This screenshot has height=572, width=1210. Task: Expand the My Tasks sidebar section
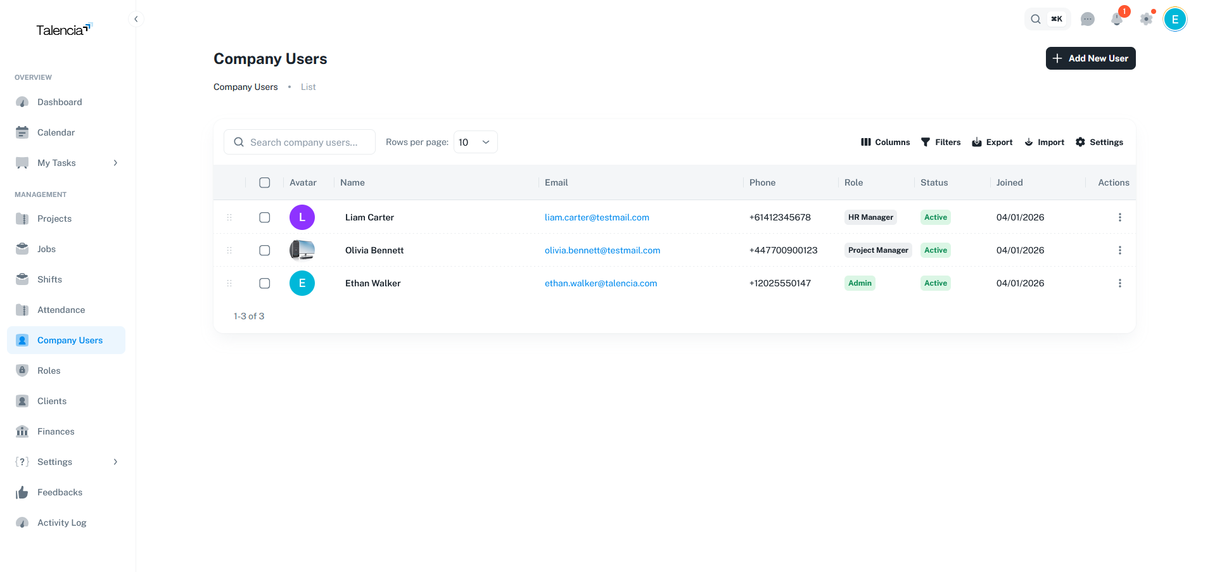coord(115,163)
